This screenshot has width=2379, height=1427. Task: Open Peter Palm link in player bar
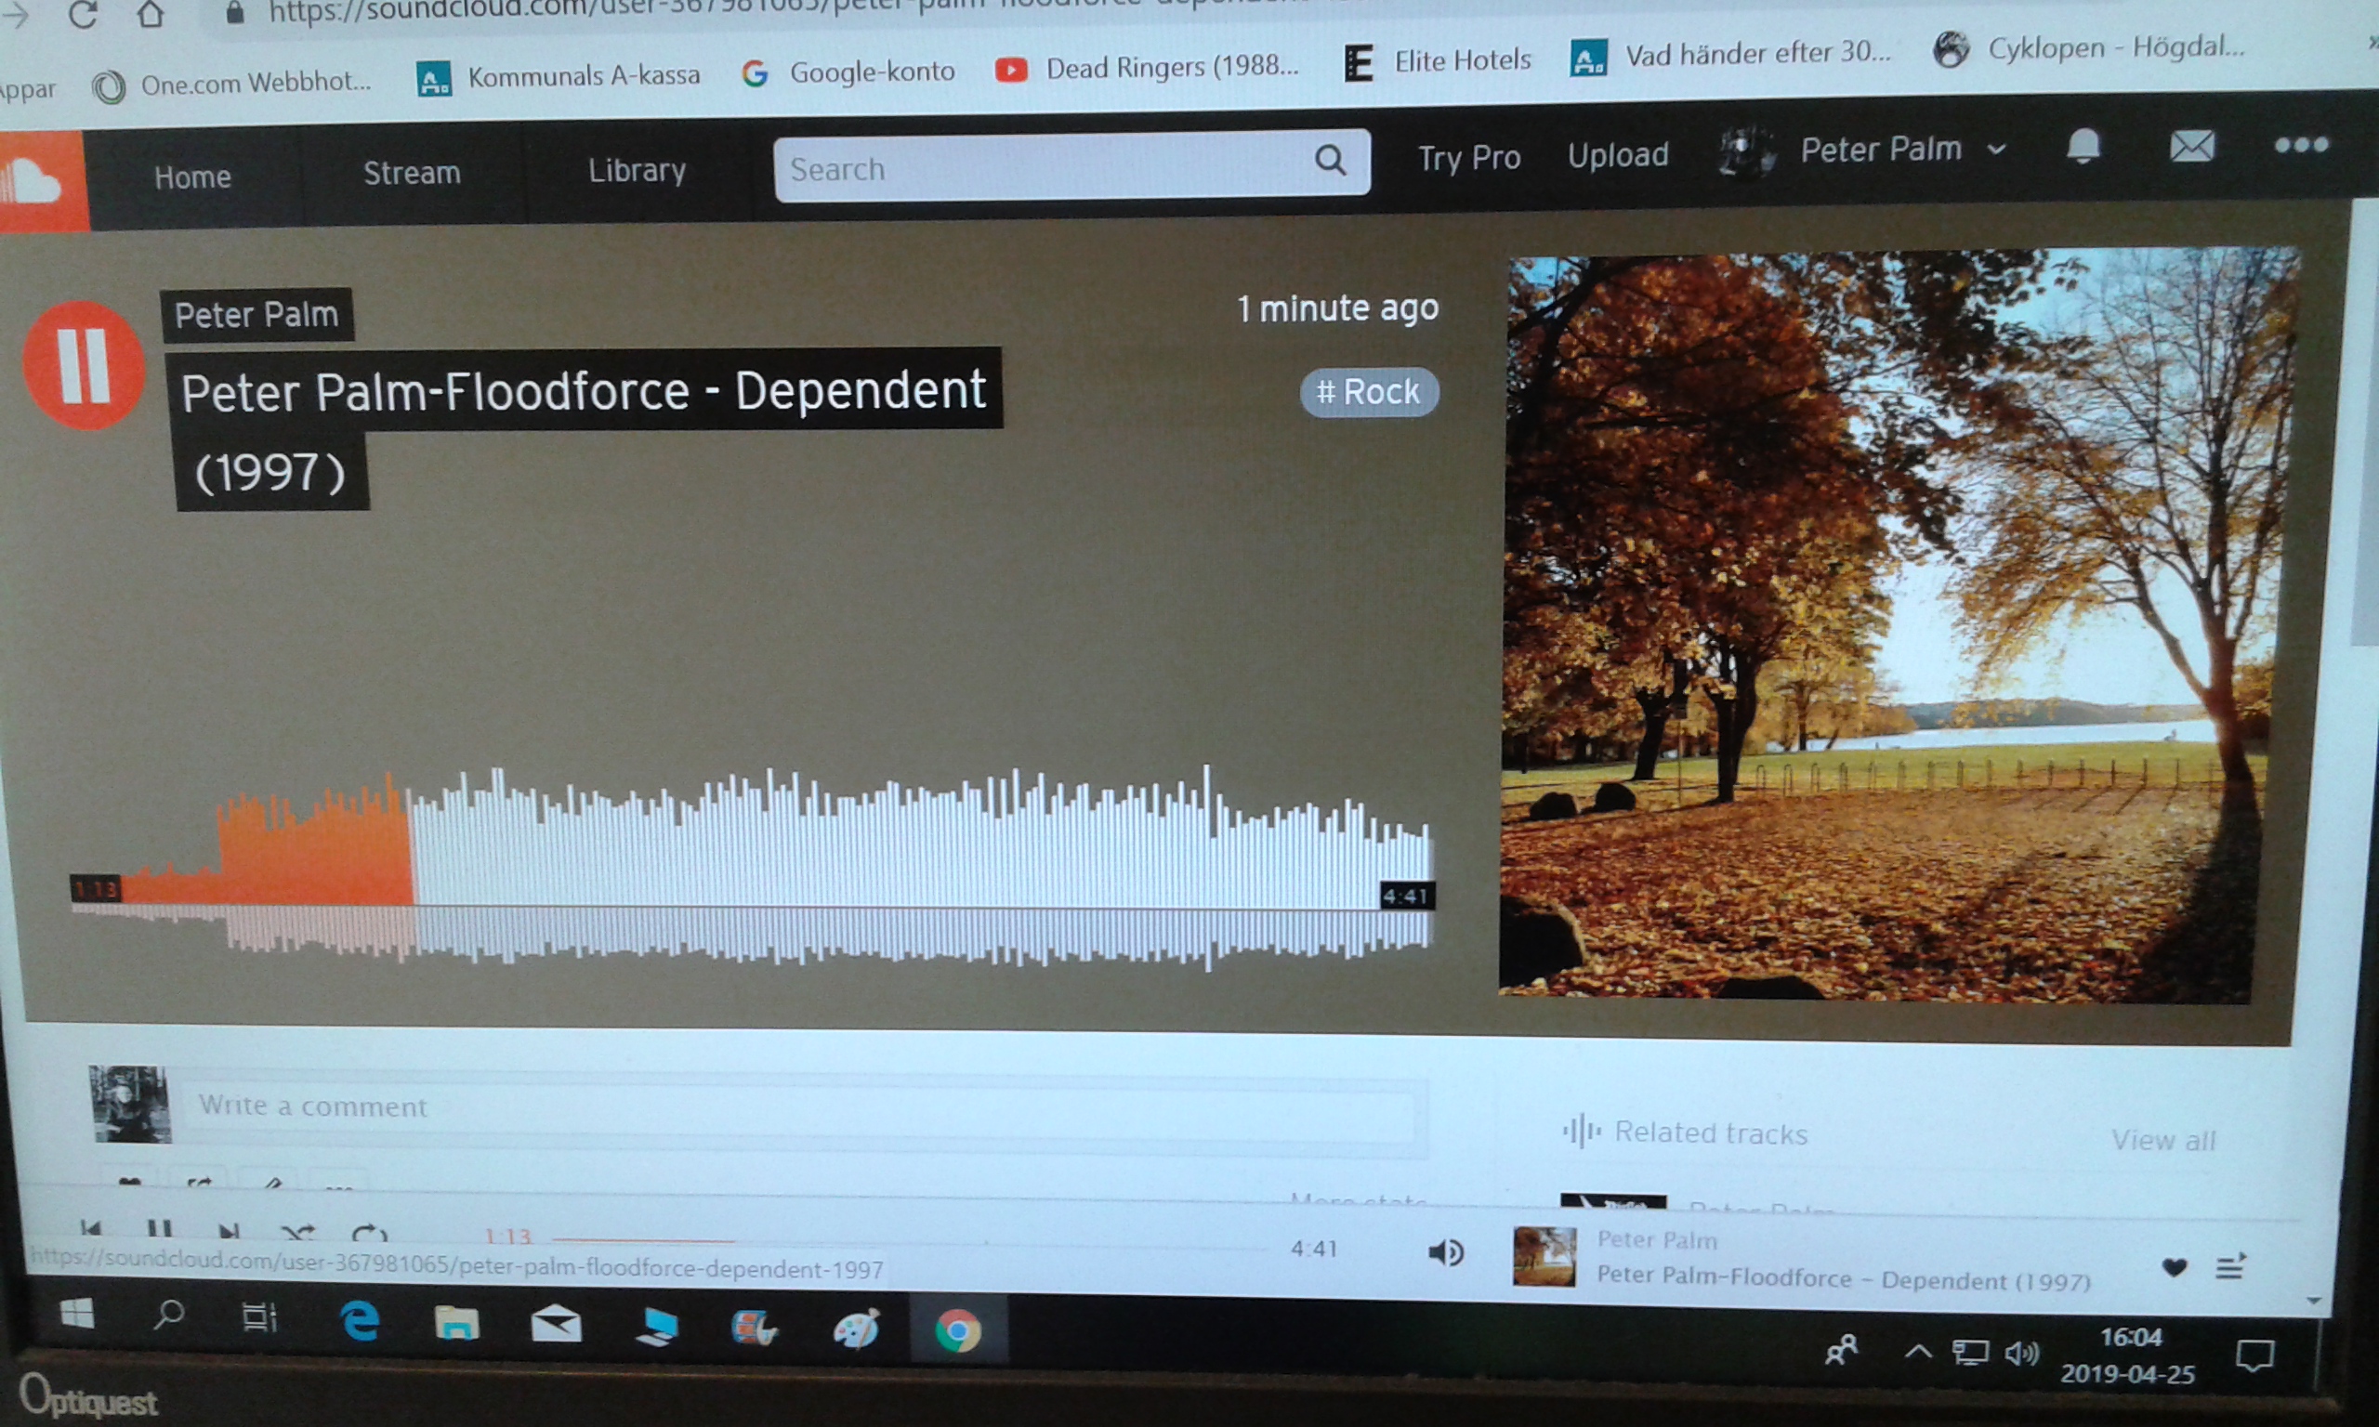click(1656, 1240)
